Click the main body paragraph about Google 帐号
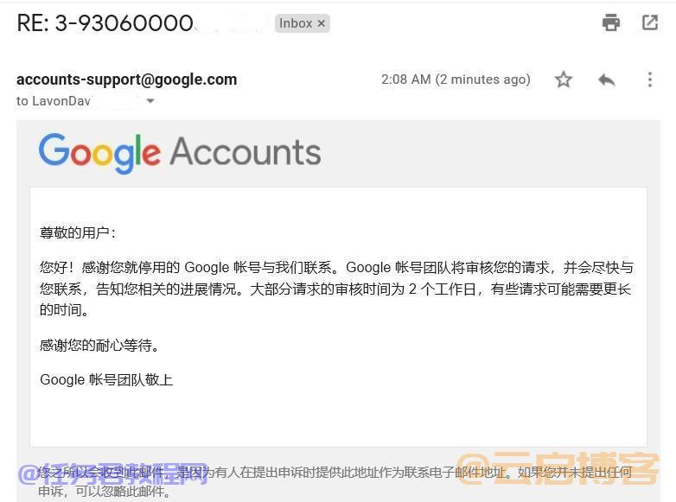 coord(336,289)
